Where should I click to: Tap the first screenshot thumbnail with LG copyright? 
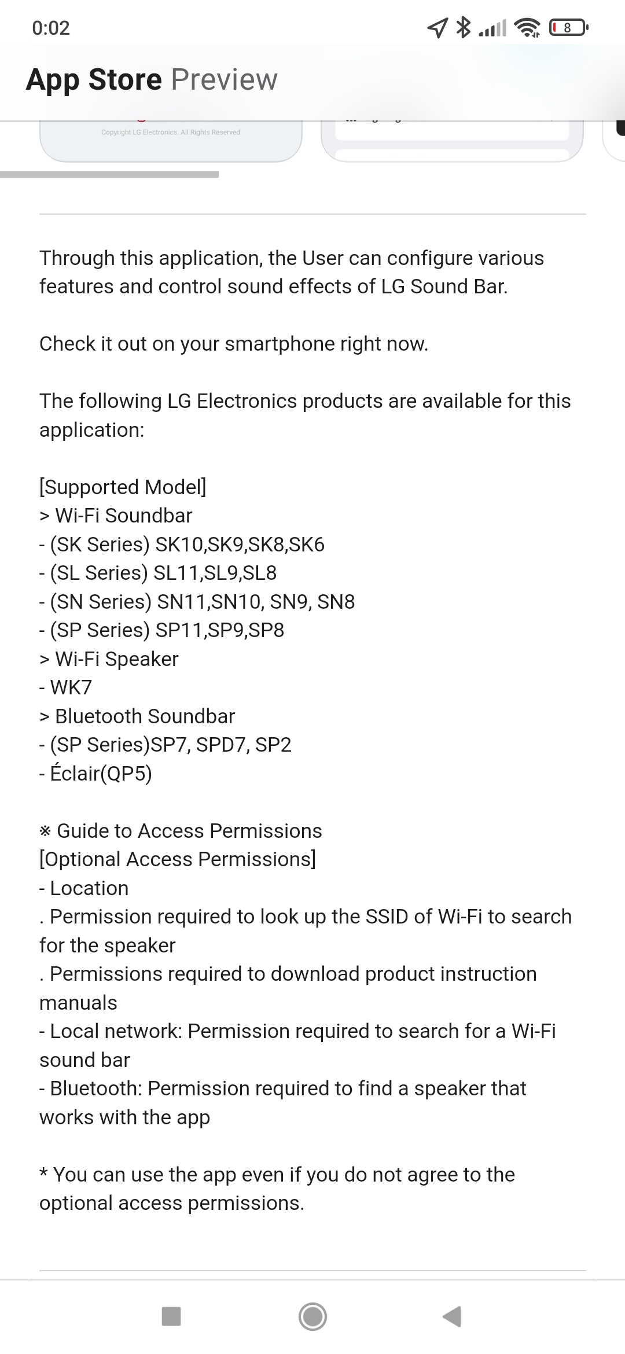tap(171, 141)
